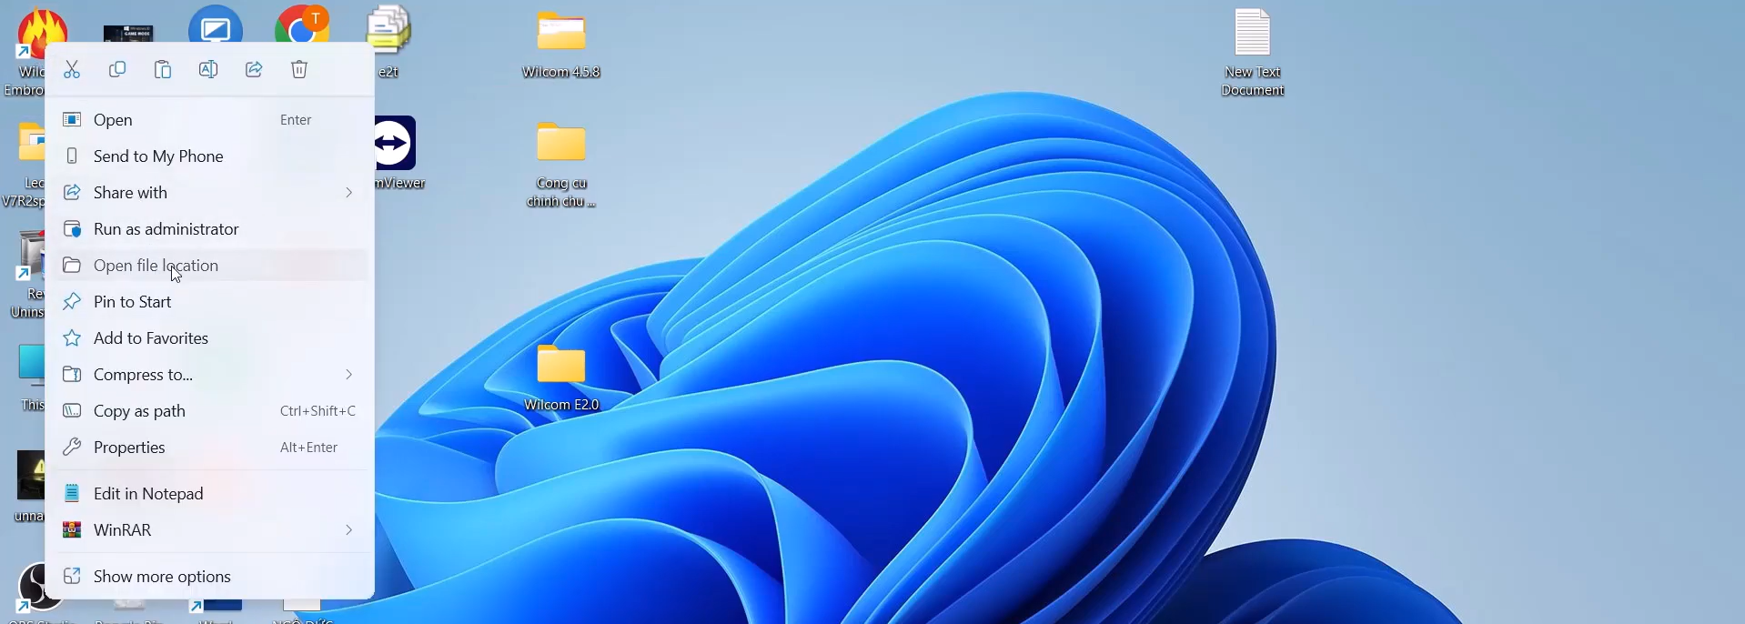Click the Paste clipboard icon

[163, 70]
